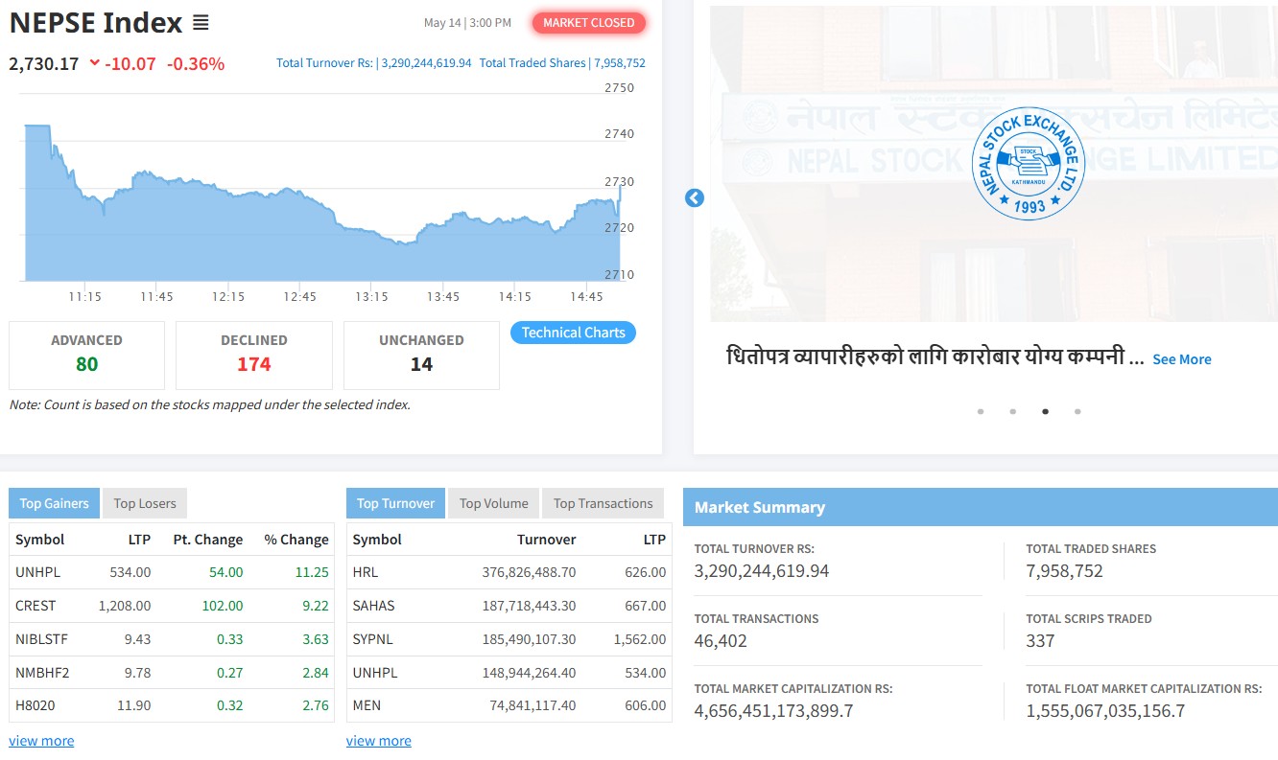Open the index list menu beside NEPSE Index
Image resolution: width=1278 pixels, height=760 pixels.
point(201,23)
